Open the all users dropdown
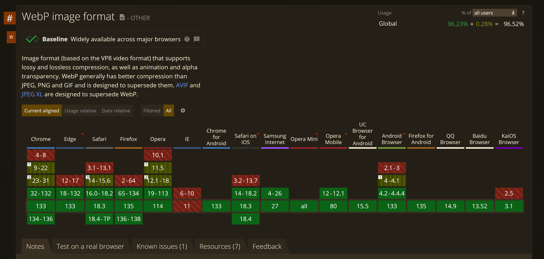 tap(494, 13)
